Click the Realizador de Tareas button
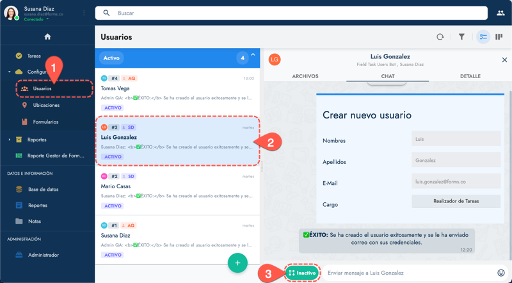Image resolution: width=512 pixels, height=283 pixels. coord(456,201)
